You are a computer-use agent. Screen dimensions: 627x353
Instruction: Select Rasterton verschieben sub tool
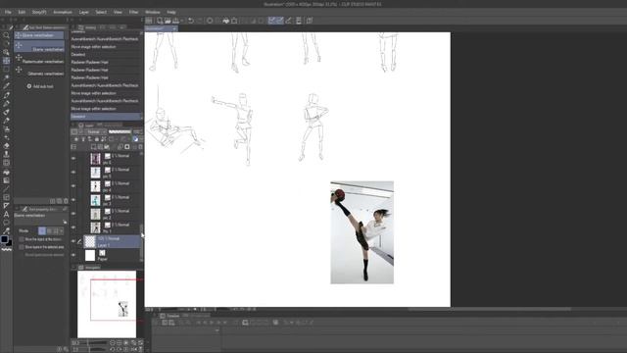[x=39, y=59]
